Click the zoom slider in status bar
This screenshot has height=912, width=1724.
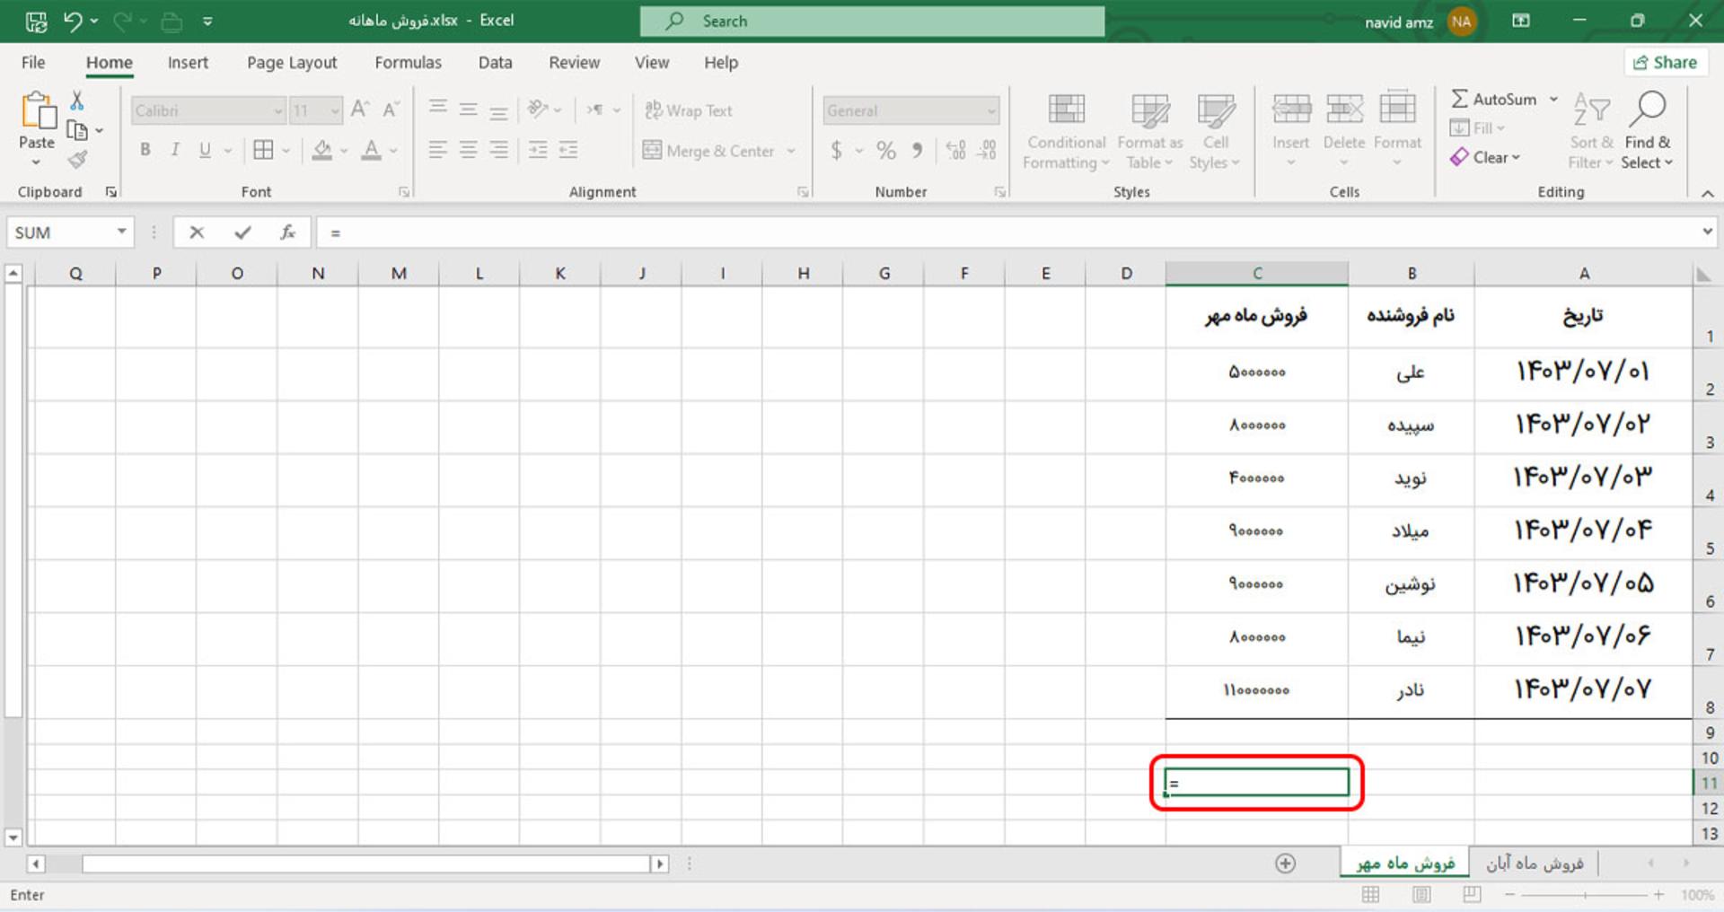point(1585,895)
